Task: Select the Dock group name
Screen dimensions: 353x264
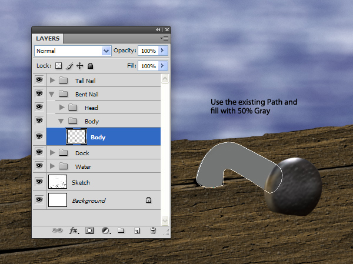Action: pos(82,153)
